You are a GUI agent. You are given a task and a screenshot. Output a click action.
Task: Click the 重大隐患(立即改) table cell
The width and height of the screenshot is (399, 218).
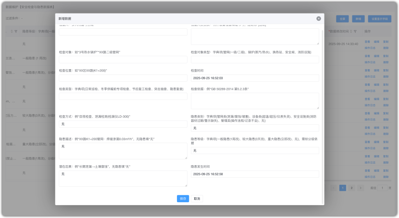click(38, 144)
